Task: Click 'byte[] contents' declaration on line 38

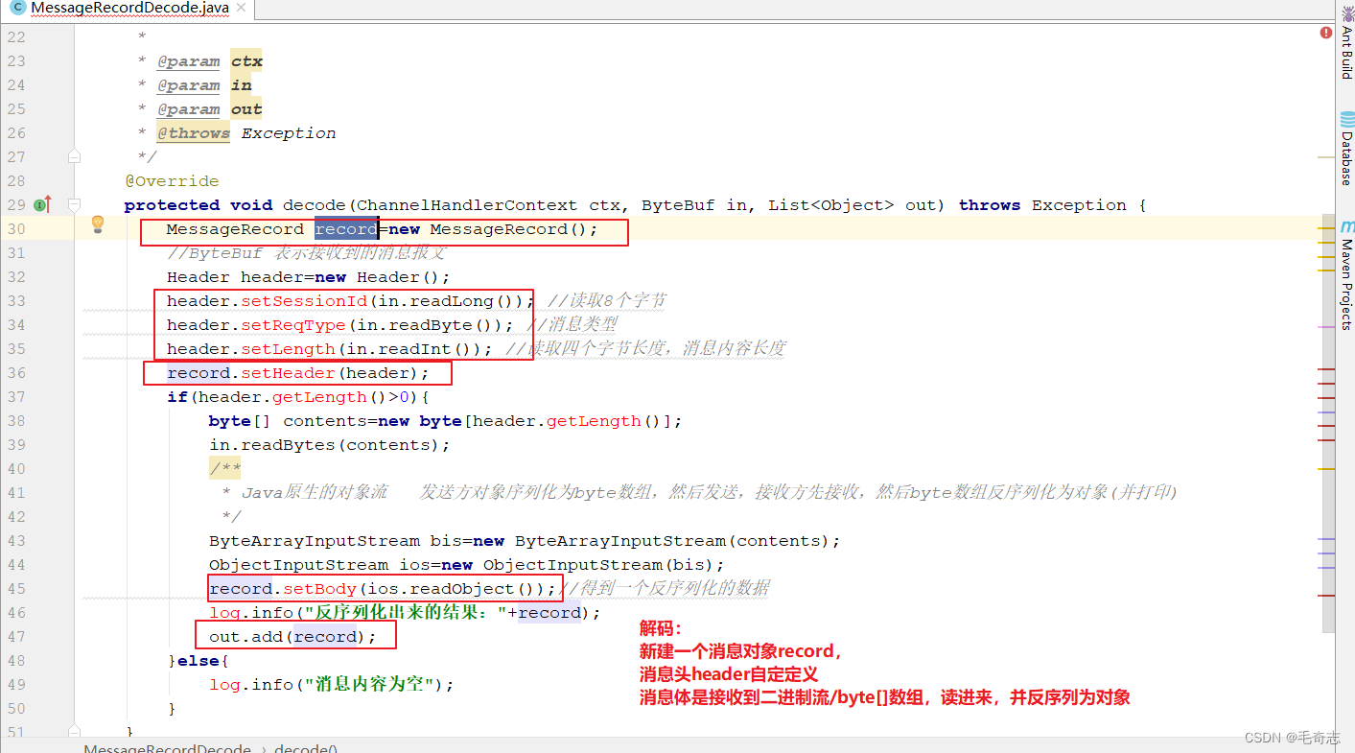Action: pyautogui.click(x=289, y=421)
